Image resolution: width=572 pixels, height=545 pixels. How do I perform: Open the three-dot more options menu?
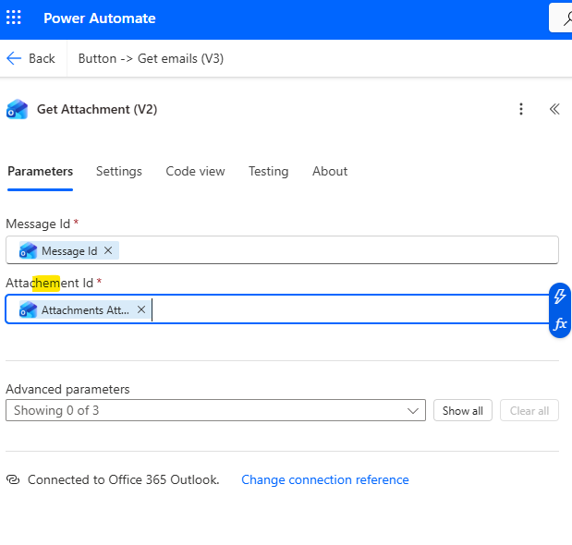[x=521, y=109]
